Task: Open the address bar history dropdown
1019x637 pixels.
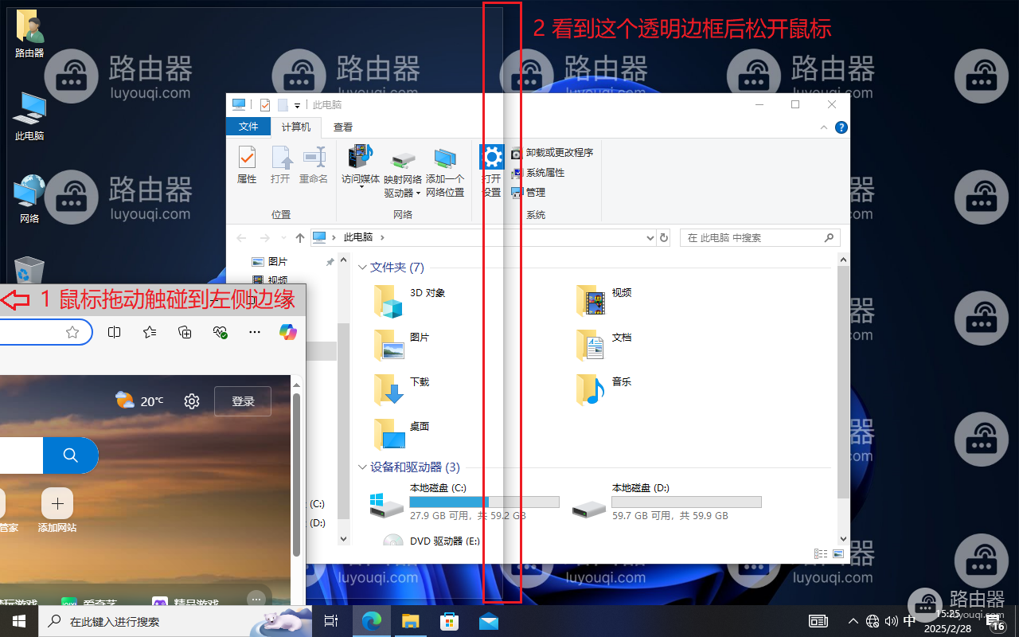Action: coord(650,237)
